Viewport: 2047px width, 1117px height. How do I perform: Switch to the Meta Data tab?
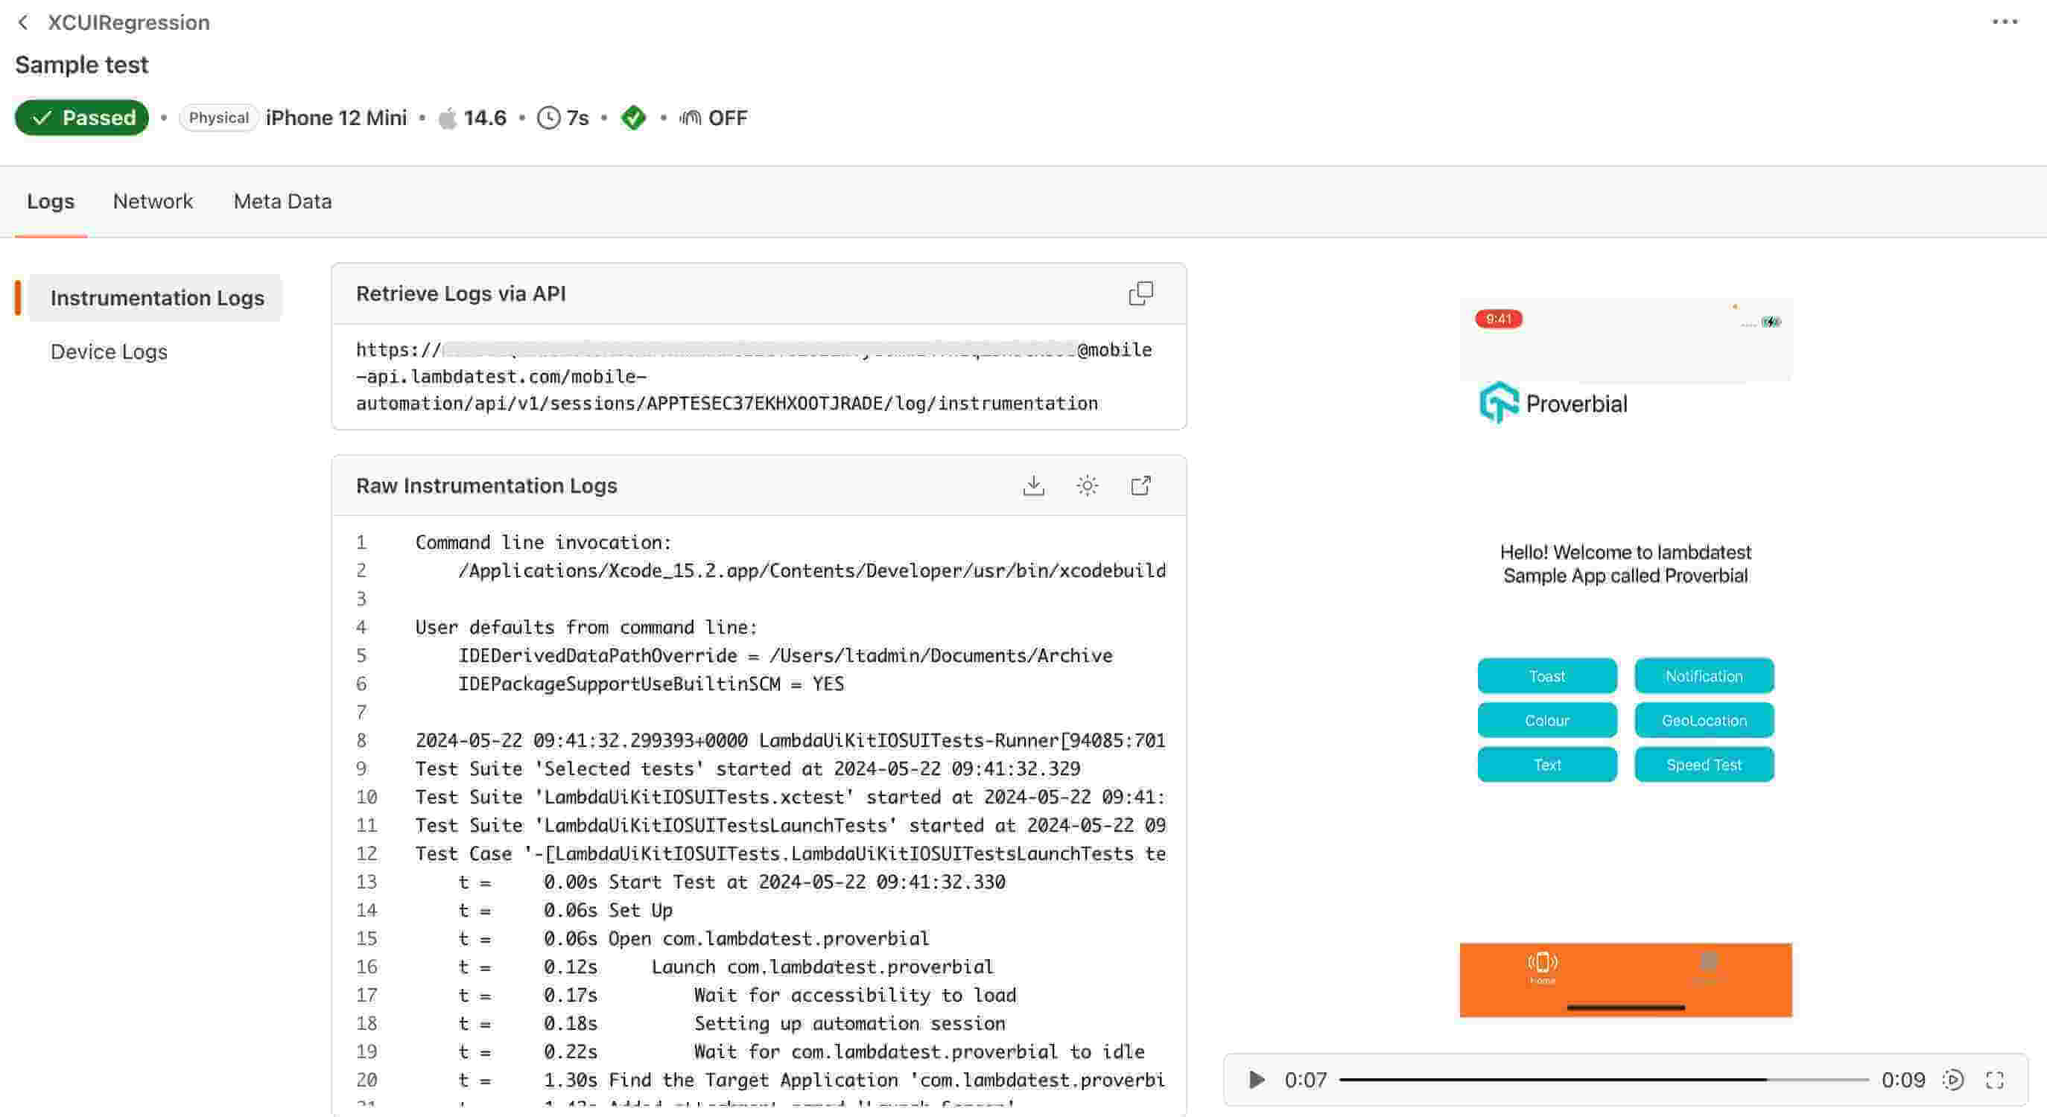[282, 201]
